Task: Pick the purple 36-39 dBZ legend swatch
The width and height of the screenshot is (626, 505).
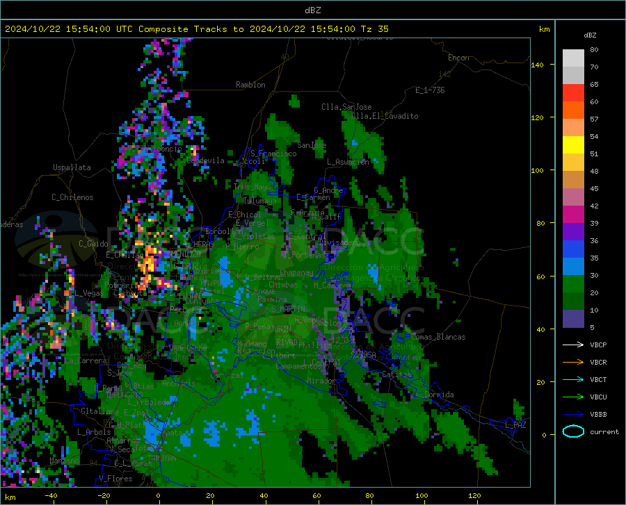Action: (x=573, y=232)
